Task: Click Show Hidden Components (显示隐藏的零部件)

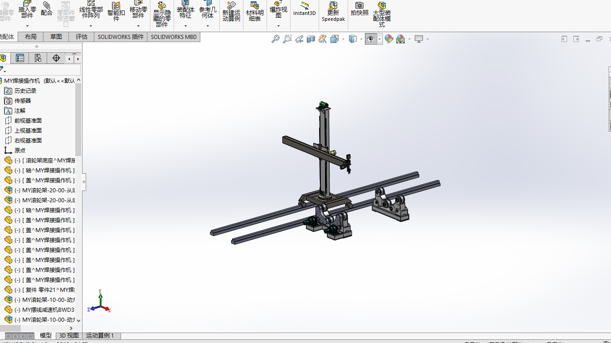Action: 162,14
